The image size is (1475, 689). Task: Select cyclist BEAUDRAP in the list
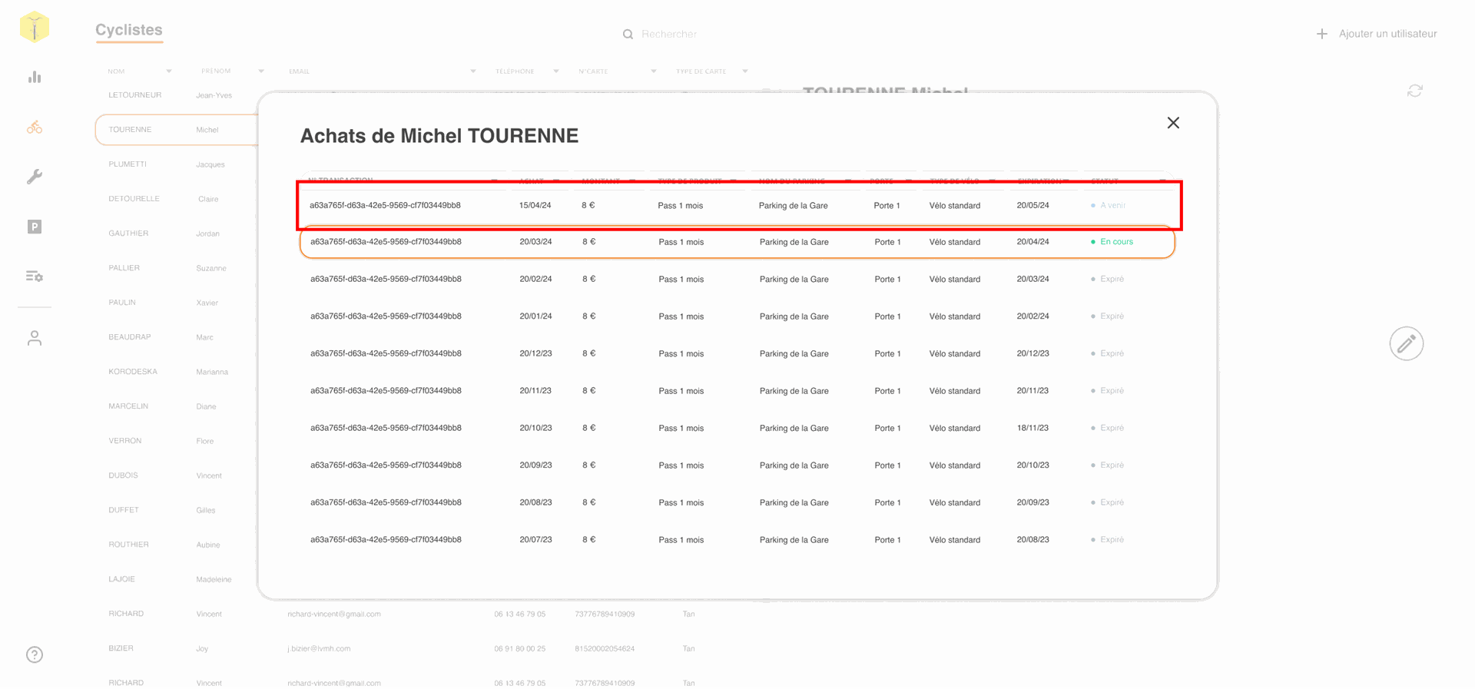click(129, 337)
